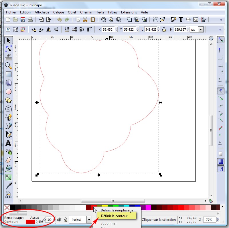Toggle the current layer lock icon
The height and width of the screenshot is (228, 229).
click(66, 219)
